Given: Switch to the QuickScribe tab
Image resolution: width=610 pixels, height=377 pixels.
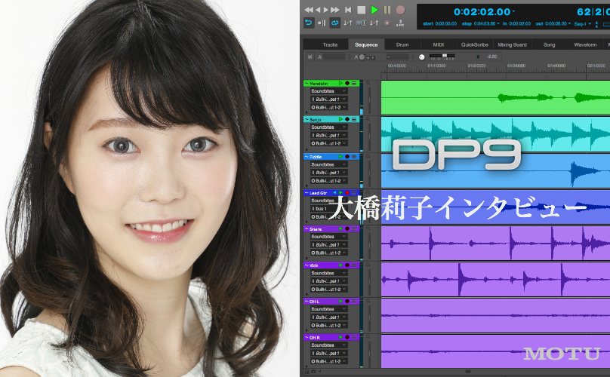Looking at the screenshot, I should [x=474, y=44].
